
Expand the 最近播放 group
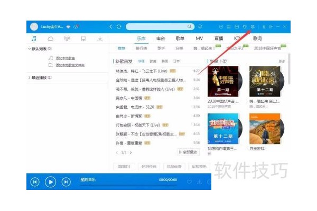click(29, 78)
